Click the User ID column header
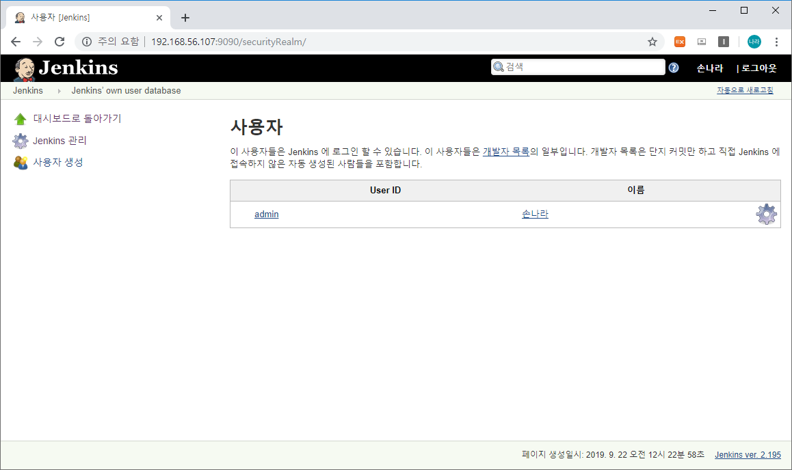The height and width of the screenshot is (470, 792). click(385, 190)
